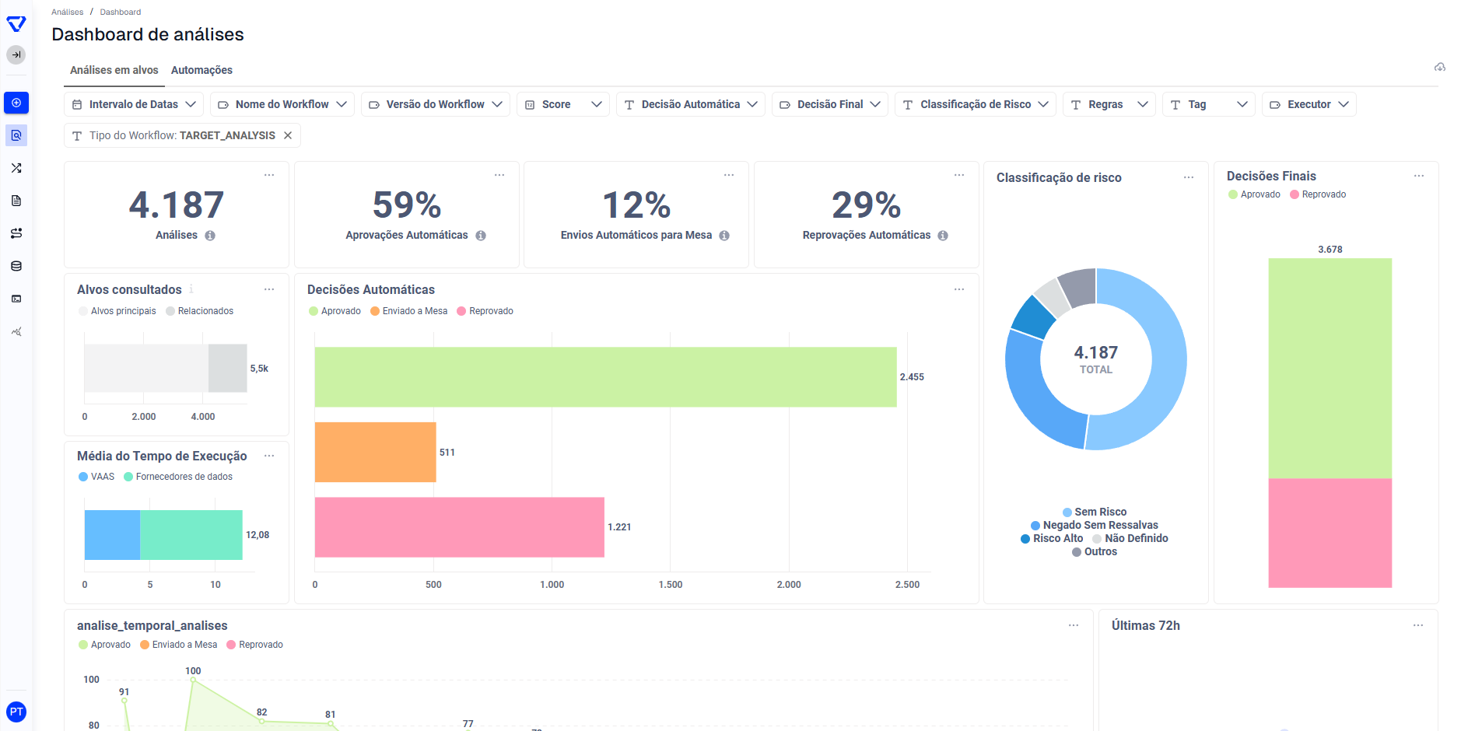The image size is (1475, 731).
Task: Toggle the Enviado a Mesa legend in Decisões Automáticas
Action: (409, 311)
